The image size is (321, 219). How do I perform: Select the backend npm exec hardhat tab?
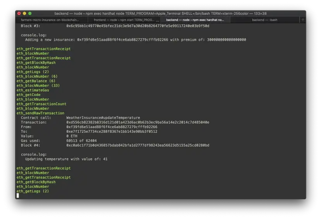[x=195, y=20]
